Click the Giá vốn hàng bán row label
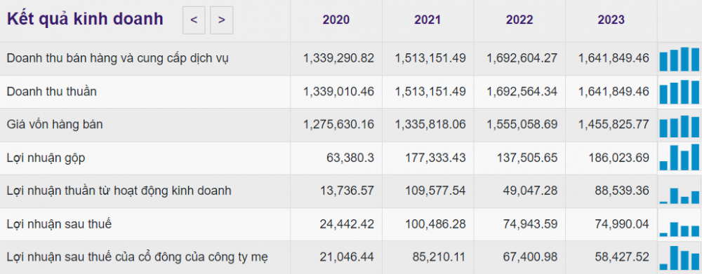Screen dimensions: 702x274 55,125
